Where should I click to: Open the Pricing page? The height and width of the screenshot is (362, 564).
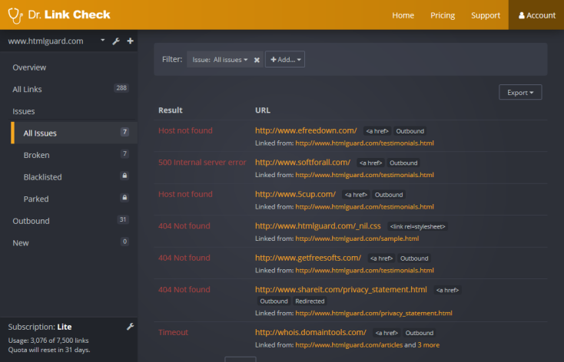[x=443, y=15]
